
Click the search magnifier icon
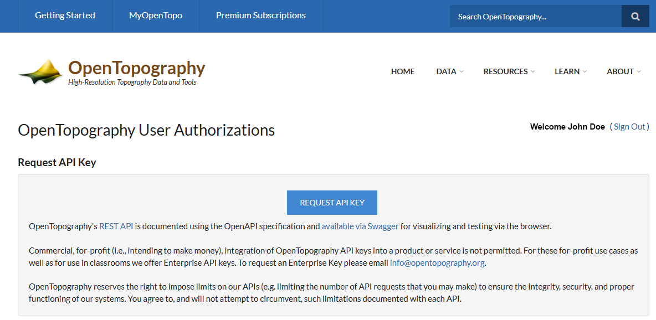[635, 16]
